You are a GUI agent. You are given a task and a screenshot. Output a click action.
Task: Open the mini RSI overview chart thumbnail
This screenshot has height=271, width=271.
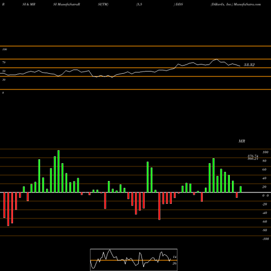[134, 260]
